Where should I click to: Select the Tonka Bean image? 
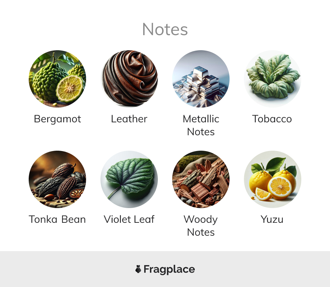[x=57, y=179]
